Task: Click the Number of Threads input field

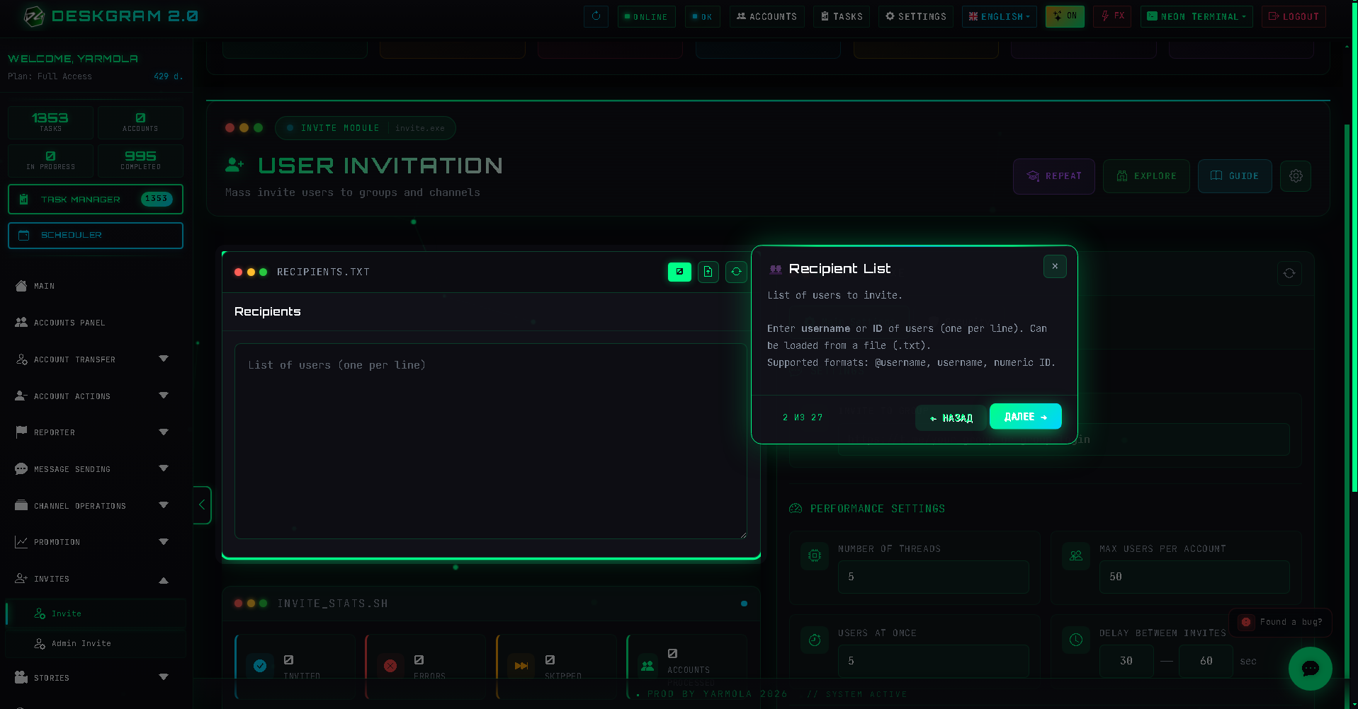Action: point(933,577)
